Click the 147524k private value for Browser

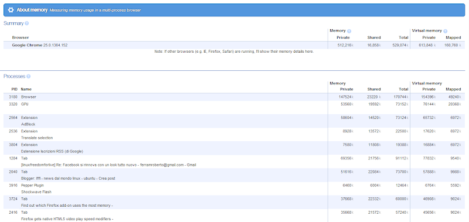(345, 97)
